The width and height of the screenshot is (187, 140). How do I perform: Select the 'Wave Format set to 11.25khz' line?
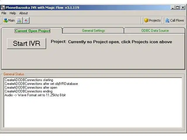(35, 95)
